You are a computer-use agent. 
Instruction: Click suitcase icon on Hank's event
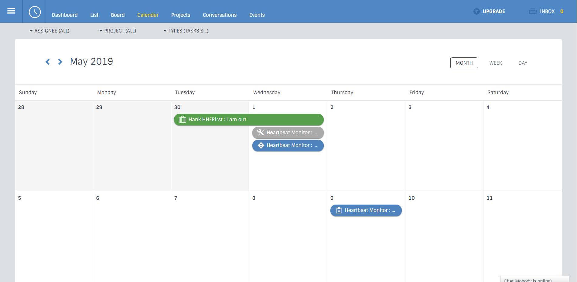point(183,120)
